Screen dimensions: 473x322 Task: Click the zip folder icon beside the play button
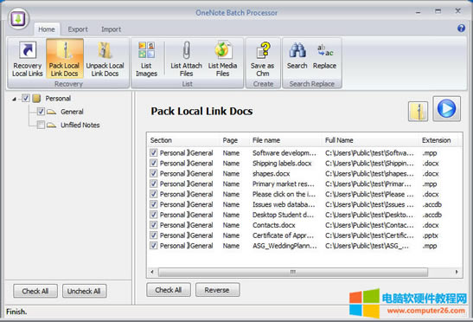(418, 111)
